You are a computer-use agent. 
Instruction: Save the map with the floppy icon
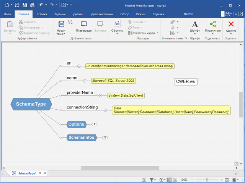(x=24, y=5)
